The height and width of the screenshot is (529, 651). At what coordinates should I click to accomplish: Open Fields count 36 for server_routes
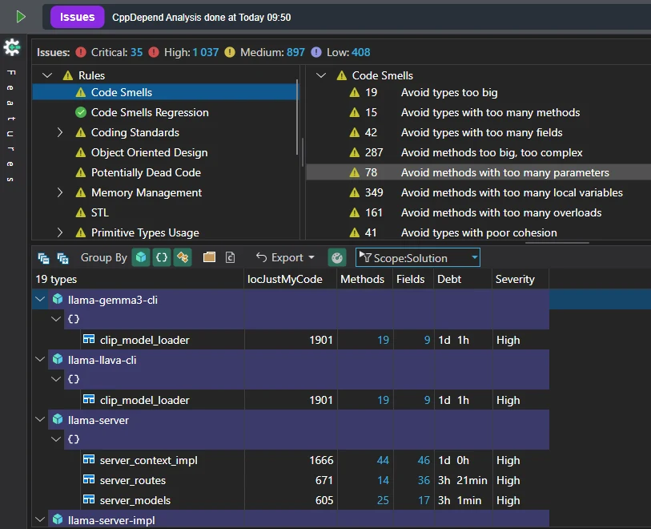pos(424,480)
